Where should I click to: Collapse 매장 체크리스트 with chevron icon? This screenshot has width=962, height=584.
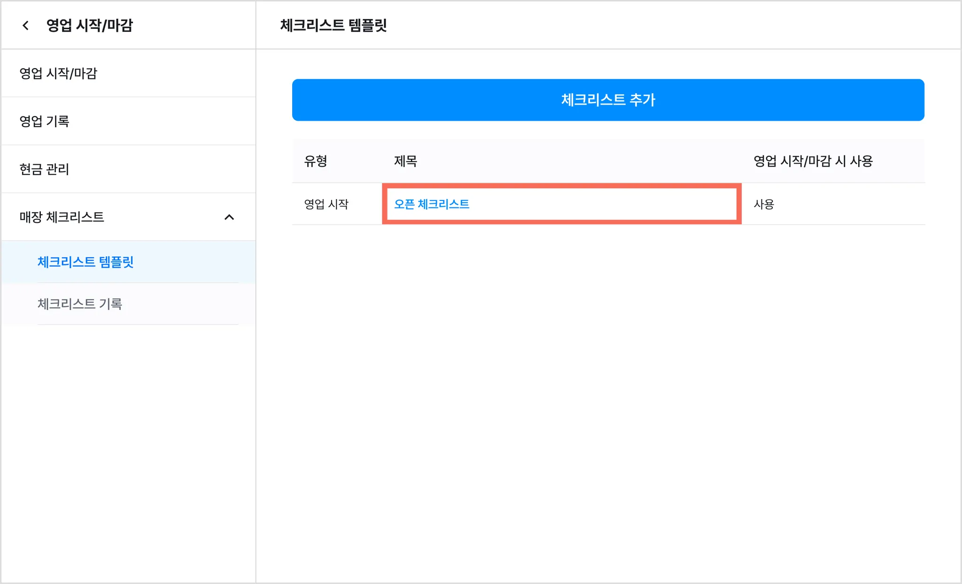pyautogui.click(x=229, y=217)
